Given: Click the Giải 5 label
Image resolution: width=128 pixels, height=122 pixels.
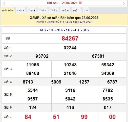Looking at the screenshot, I should [8, 95].
